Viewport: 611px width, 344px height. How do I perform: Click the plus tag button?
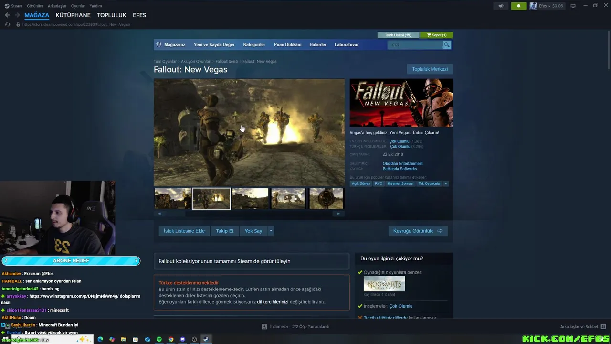tap(446, 183)
